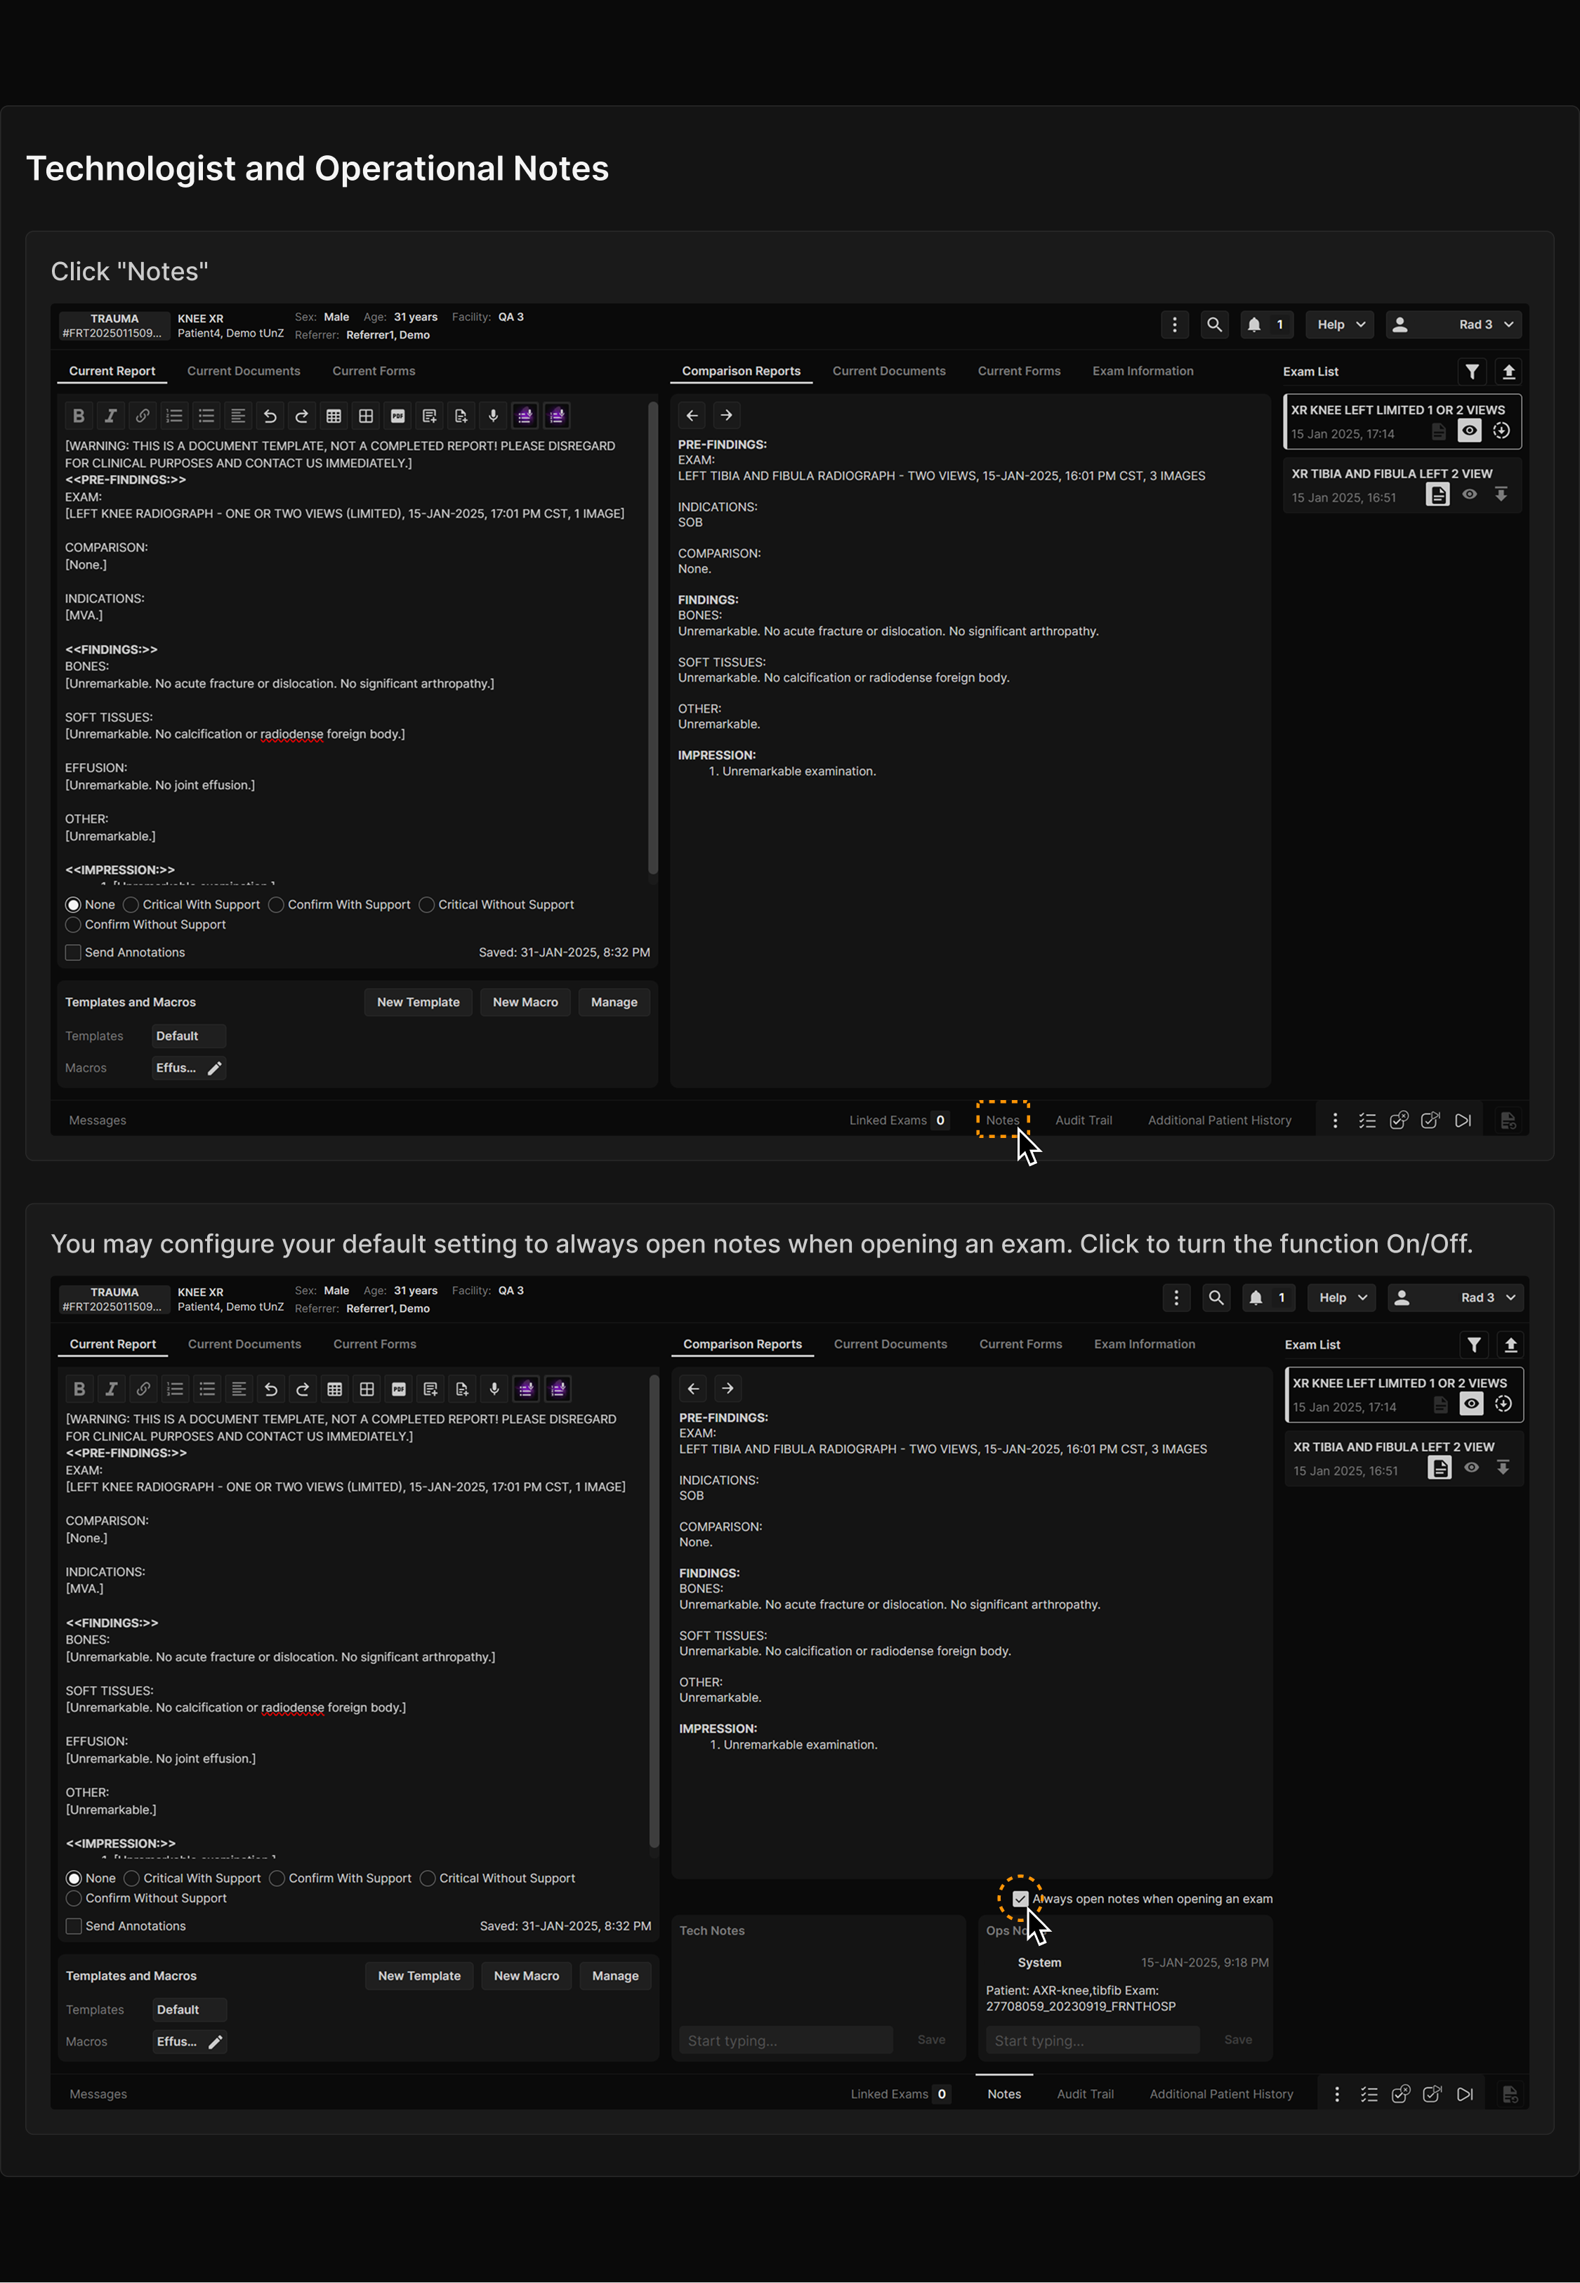Open the Notes tab in the top screenshot footer

pyautogui.click(x=1003, y=1120)
